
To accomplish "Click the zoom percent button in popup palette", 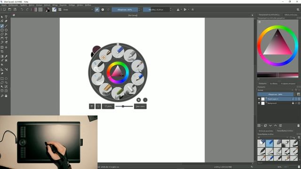I will tap(108, 107).
